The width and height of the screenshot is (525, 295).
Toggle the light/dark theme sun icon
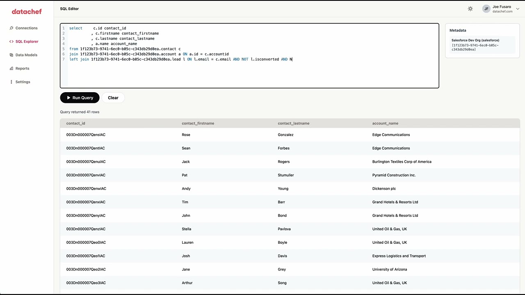pyautogui.click(x=470, y=9)
